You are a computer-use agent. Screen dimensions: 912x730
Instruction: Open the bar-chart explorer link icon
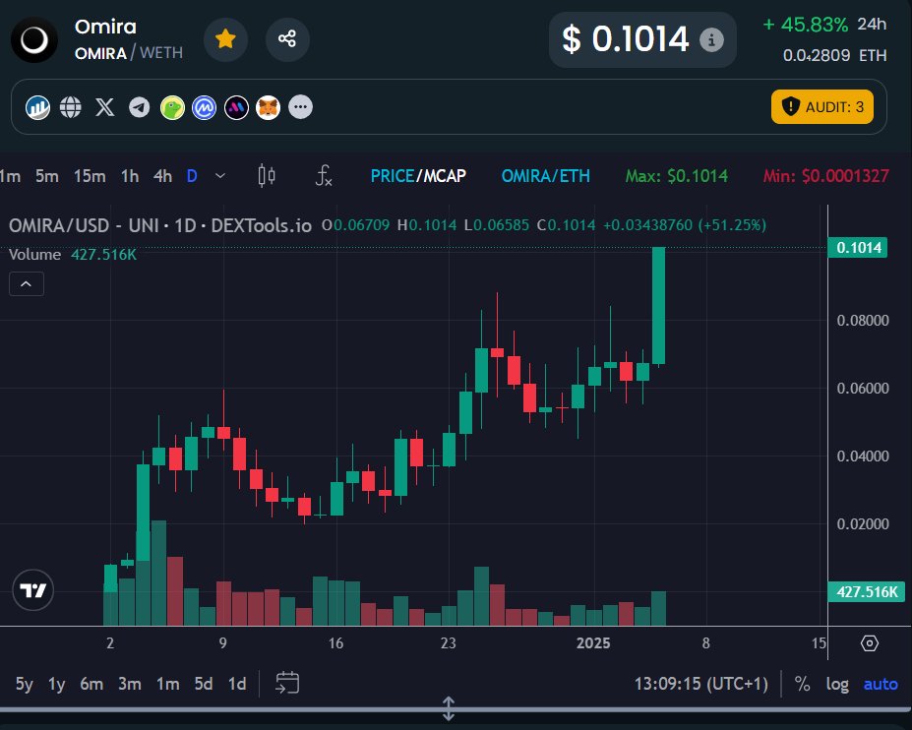point(37,107)
